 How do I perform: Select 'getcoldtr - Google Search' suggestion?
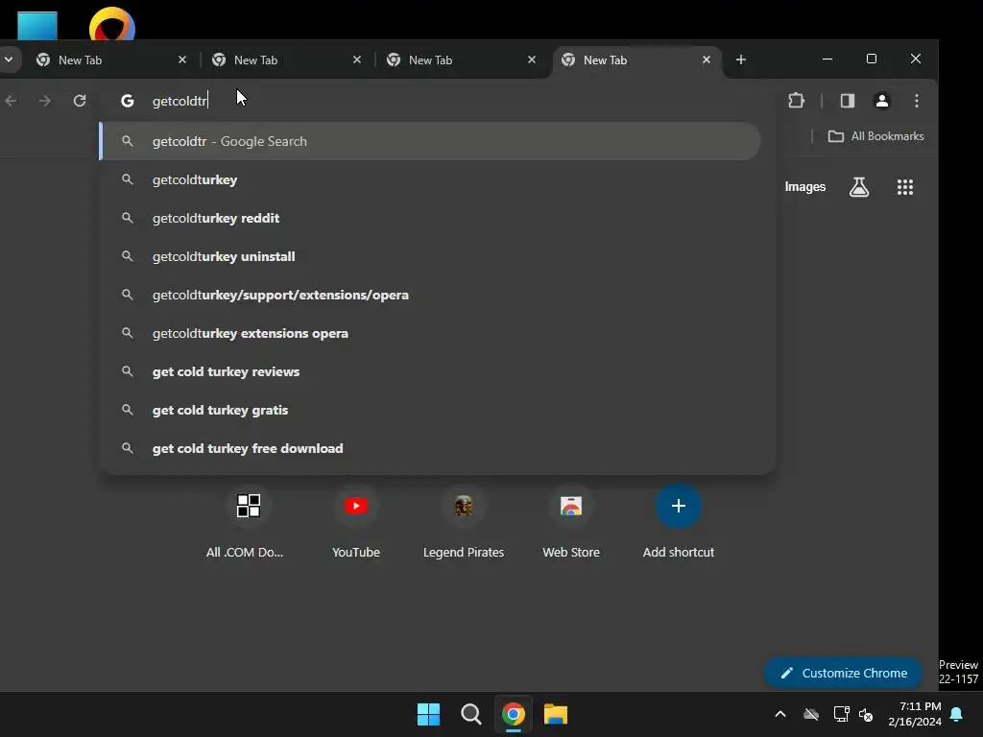[431, 141]
